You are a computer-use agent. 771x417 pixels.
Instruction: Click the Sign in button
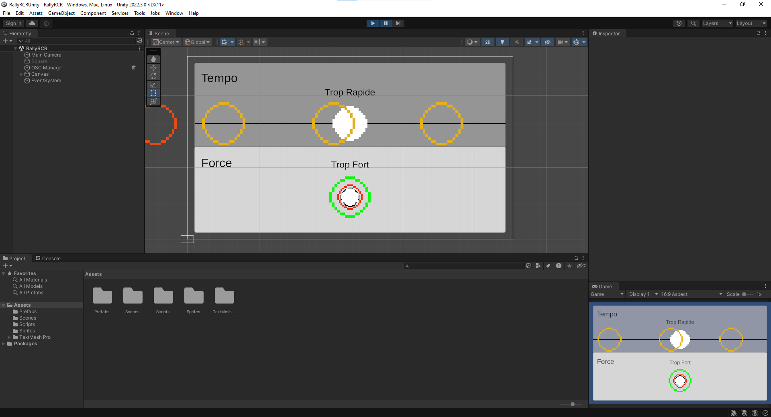coord(14,23)
